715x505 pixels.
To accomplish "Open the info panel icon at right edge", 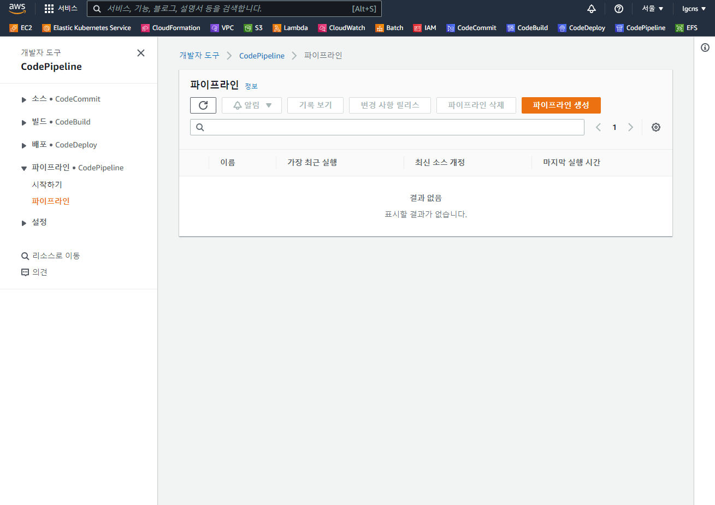I will pyautogui.click(x=705, y=47).
